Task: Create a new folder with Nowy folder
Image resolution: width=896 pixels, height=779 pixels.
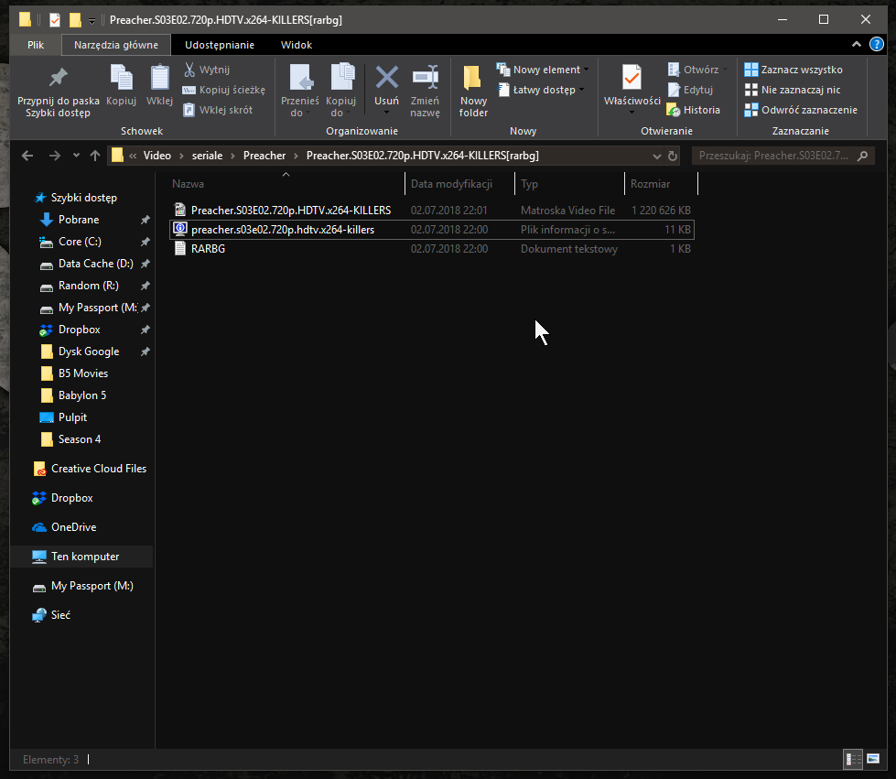Action: [473, 82]
